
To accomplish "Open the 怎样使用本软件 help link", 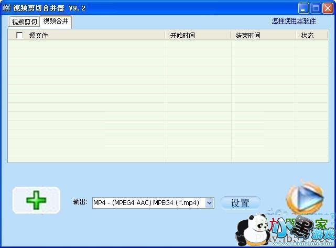I will coord(294,21).
